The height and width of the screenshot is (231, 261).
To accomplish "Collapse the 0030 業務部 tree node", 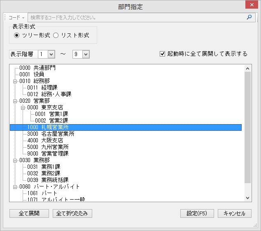I will [x=15, y=160].
